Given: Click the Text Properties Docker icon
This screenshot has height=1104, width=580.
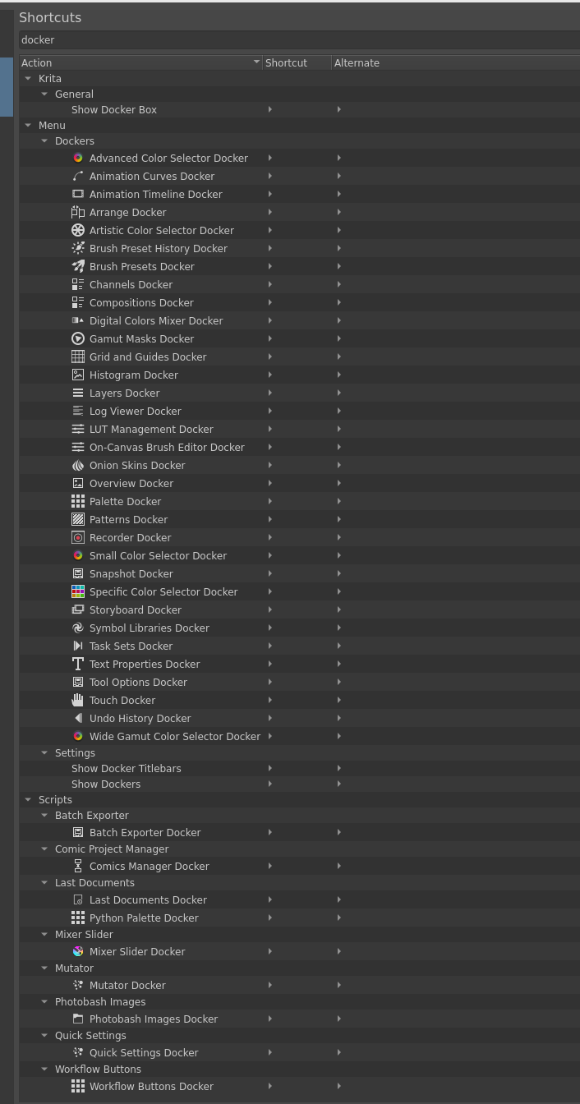Looking at the screenshot, I should point(78,664).
